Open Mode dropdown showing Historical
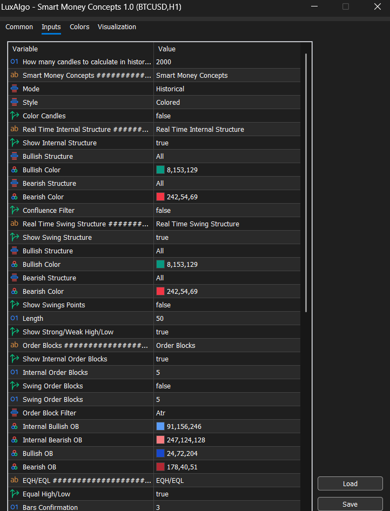The image size is (390, 511). (227, 89)
